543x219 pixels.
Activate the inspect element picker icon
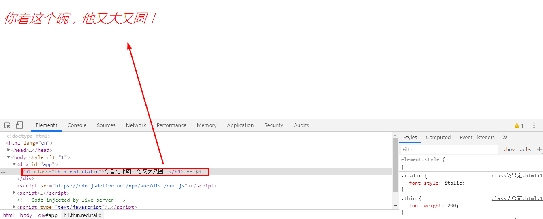coord(7,125)
